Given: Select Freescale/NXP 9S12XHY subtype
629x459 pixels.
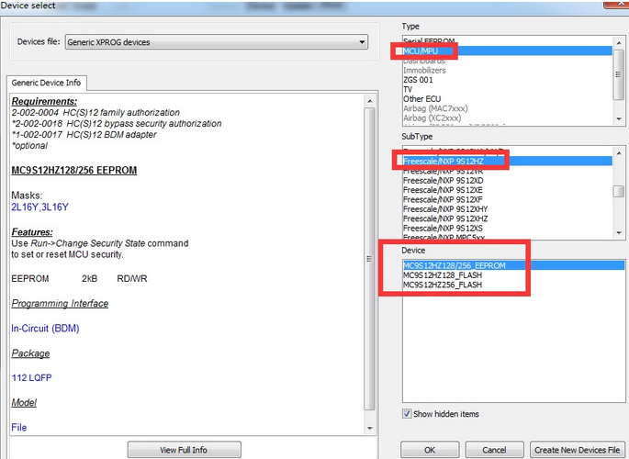Looking at the screenshot, I should pyautogui.click(x=508, y=209).
